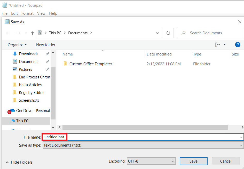Click the search magnifier icon
Screen dimensions: 244x169
184,33
